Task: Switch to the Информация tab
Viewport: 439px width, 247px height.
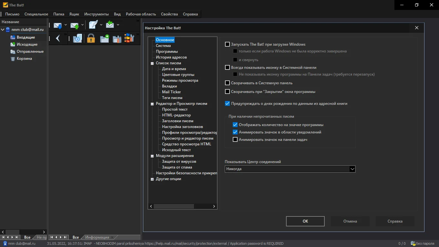Action: point(97,237)
